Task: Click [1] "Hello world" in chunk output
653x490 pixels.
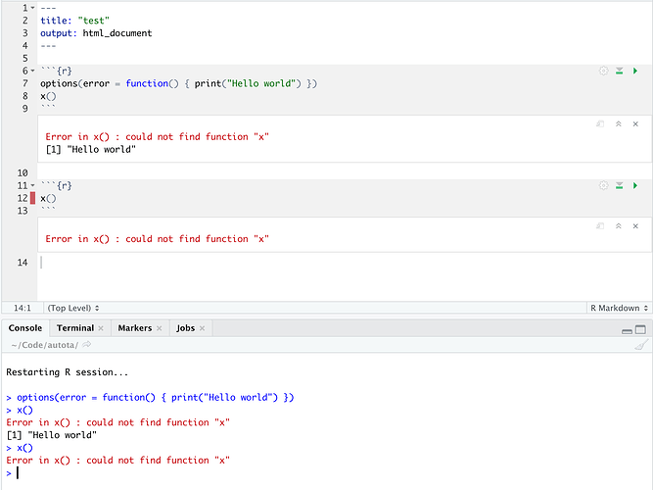Action: (91, 149)
